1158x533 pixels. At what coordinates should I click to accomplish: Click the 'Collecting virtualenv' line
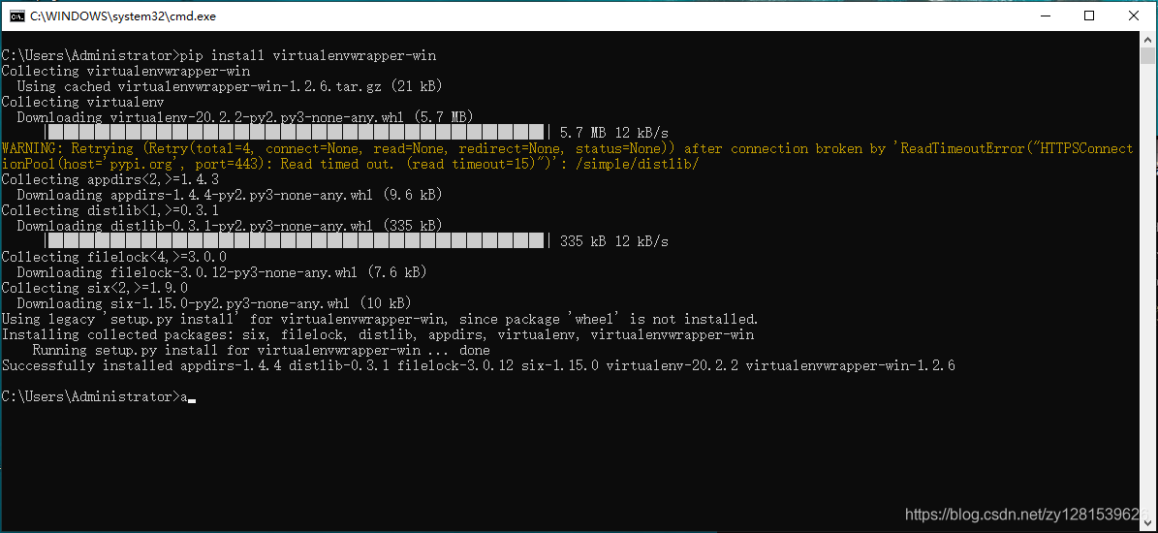tap(82, 102)
